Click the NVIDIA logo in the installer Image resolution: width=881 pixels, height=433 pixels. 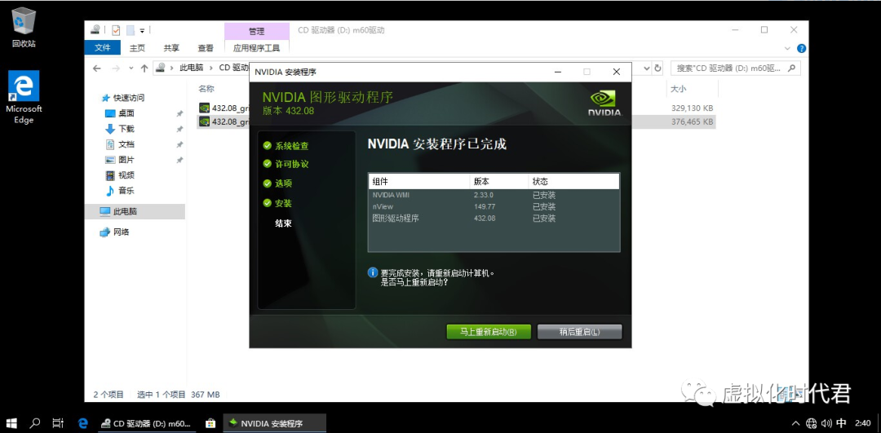(x=605, y=104)
